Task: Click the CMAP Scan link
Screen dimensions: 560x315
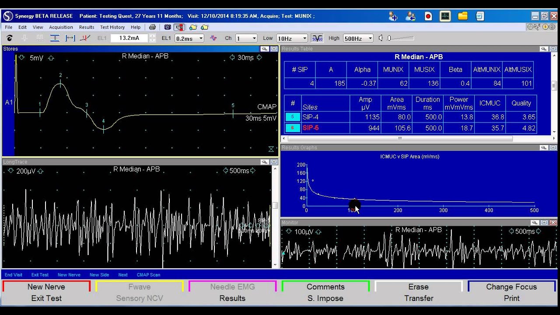Action: pyautogui.click(x=148, y=275)
